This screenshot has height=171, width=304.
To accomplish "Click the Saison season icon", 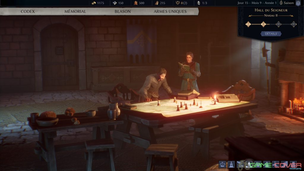I will 281,3.
